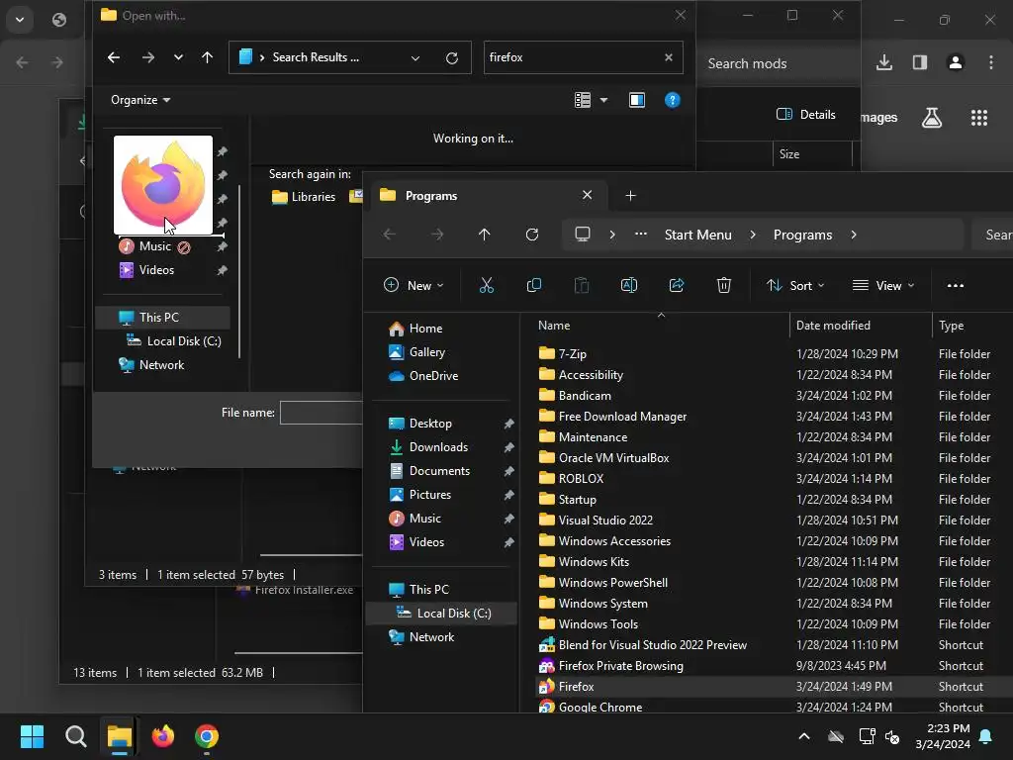
Task: Click the browser download icon
Action: point(883,62)
